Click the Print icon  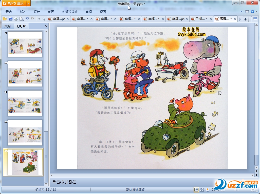point(16,19)
